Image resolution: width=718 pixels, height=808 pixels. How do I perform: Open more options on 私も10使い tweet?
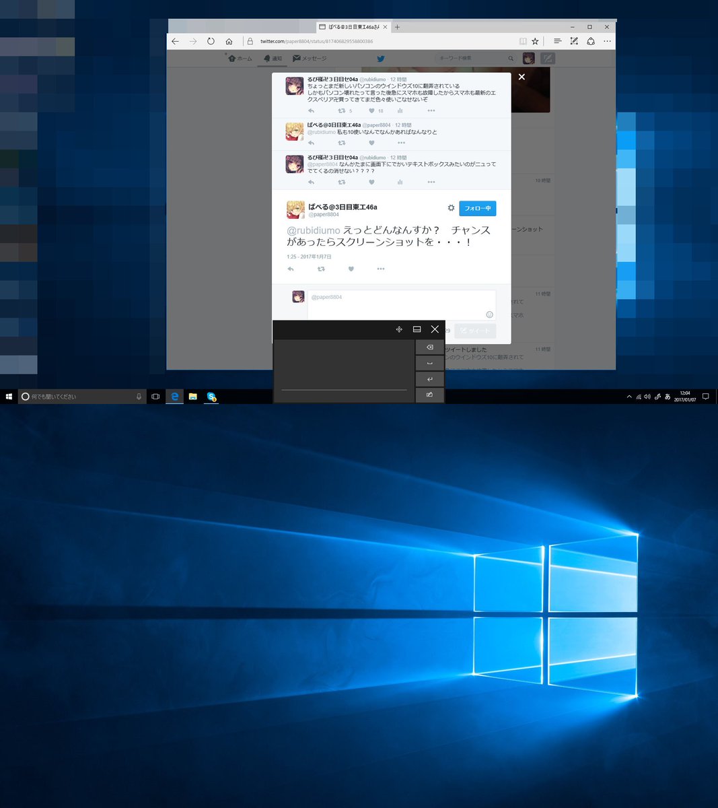tap(401, 143)
